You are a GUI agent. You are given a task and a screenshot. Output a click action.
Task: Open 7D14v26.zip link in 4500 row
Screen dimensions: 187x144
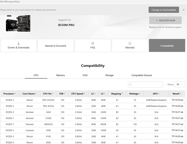click(177, 143)
